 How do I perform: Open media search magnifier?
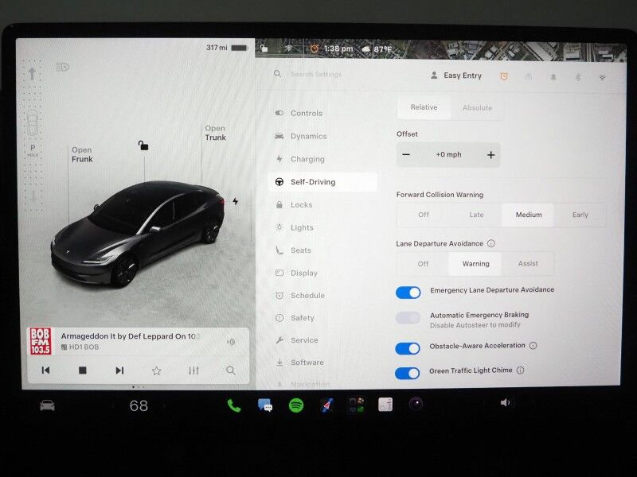coord(231,370)
